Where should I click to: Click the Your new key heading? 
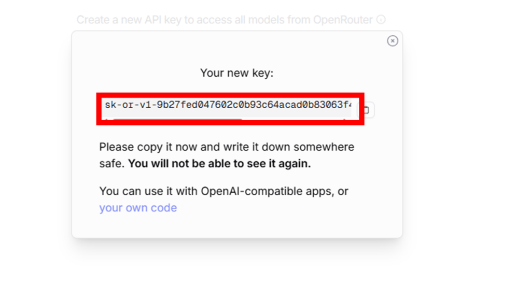pos(236,73)
